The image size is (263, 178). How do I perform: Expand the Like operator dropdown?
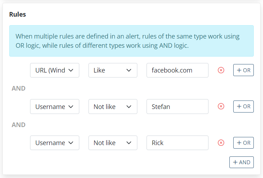click(x=113, y=70)
